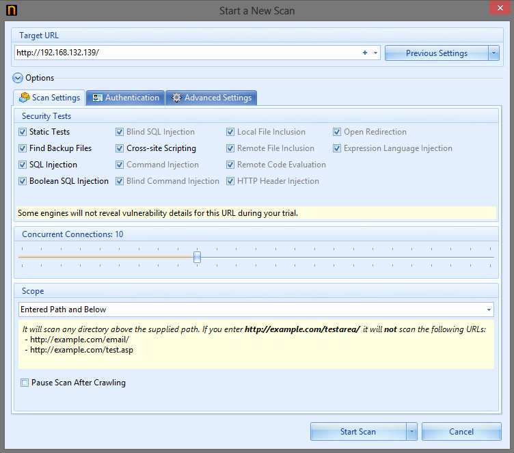The width and height of the screenshot is (514, 453).
Task: Toggle Cross-site Scripting checkbox
Action: pyautogui.click(x=120, y=148)
